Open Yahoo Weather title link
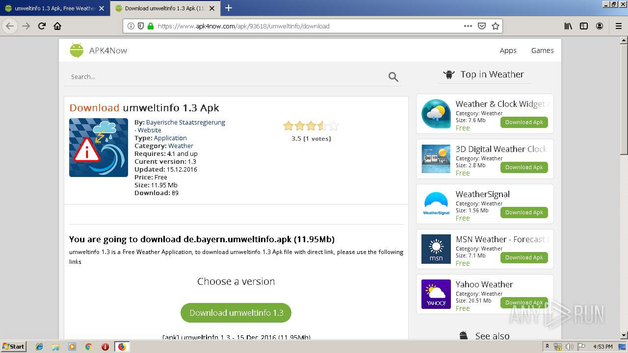The width and height of the screenshot is (628, 353). [484, 284]
